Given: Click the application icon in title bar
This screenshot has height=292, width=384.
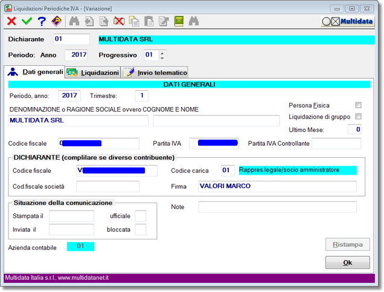Looking at the screenshot, I should click(8, 8).
